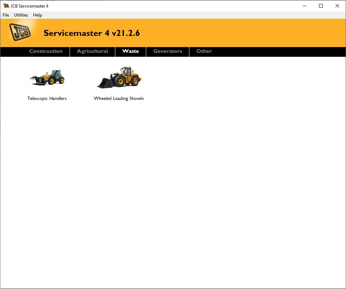Click the Wheeled Loading Shovels label text
This screenshot has height=289, width=346.
[x=119, y=98]
